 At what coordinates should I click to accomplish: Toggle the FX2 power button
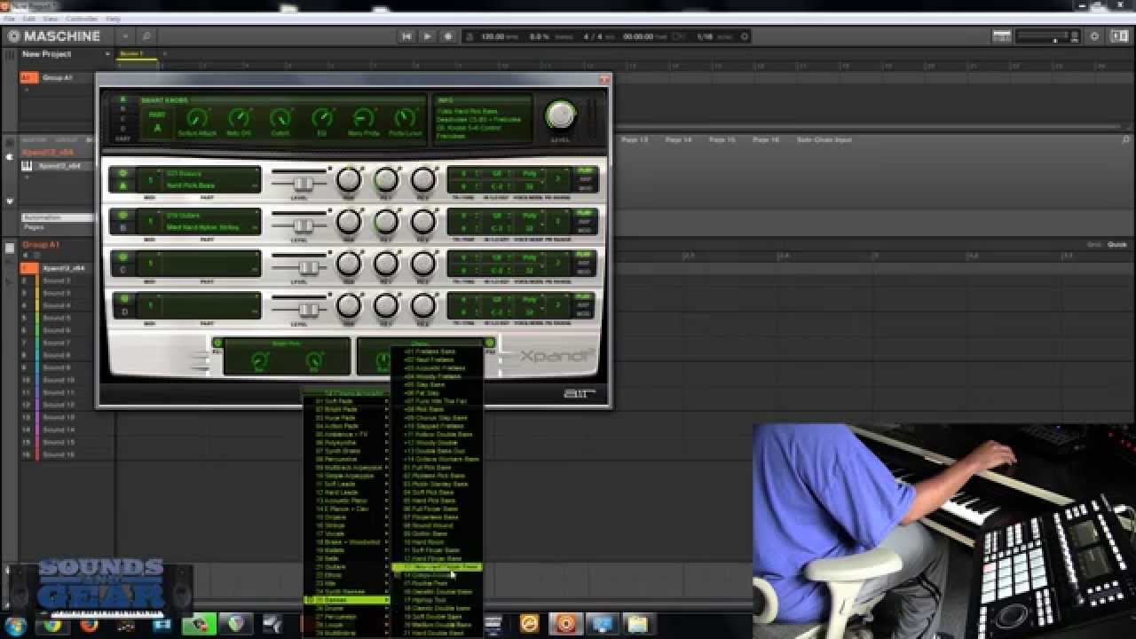pyautogui.click(x=489, y=343)
